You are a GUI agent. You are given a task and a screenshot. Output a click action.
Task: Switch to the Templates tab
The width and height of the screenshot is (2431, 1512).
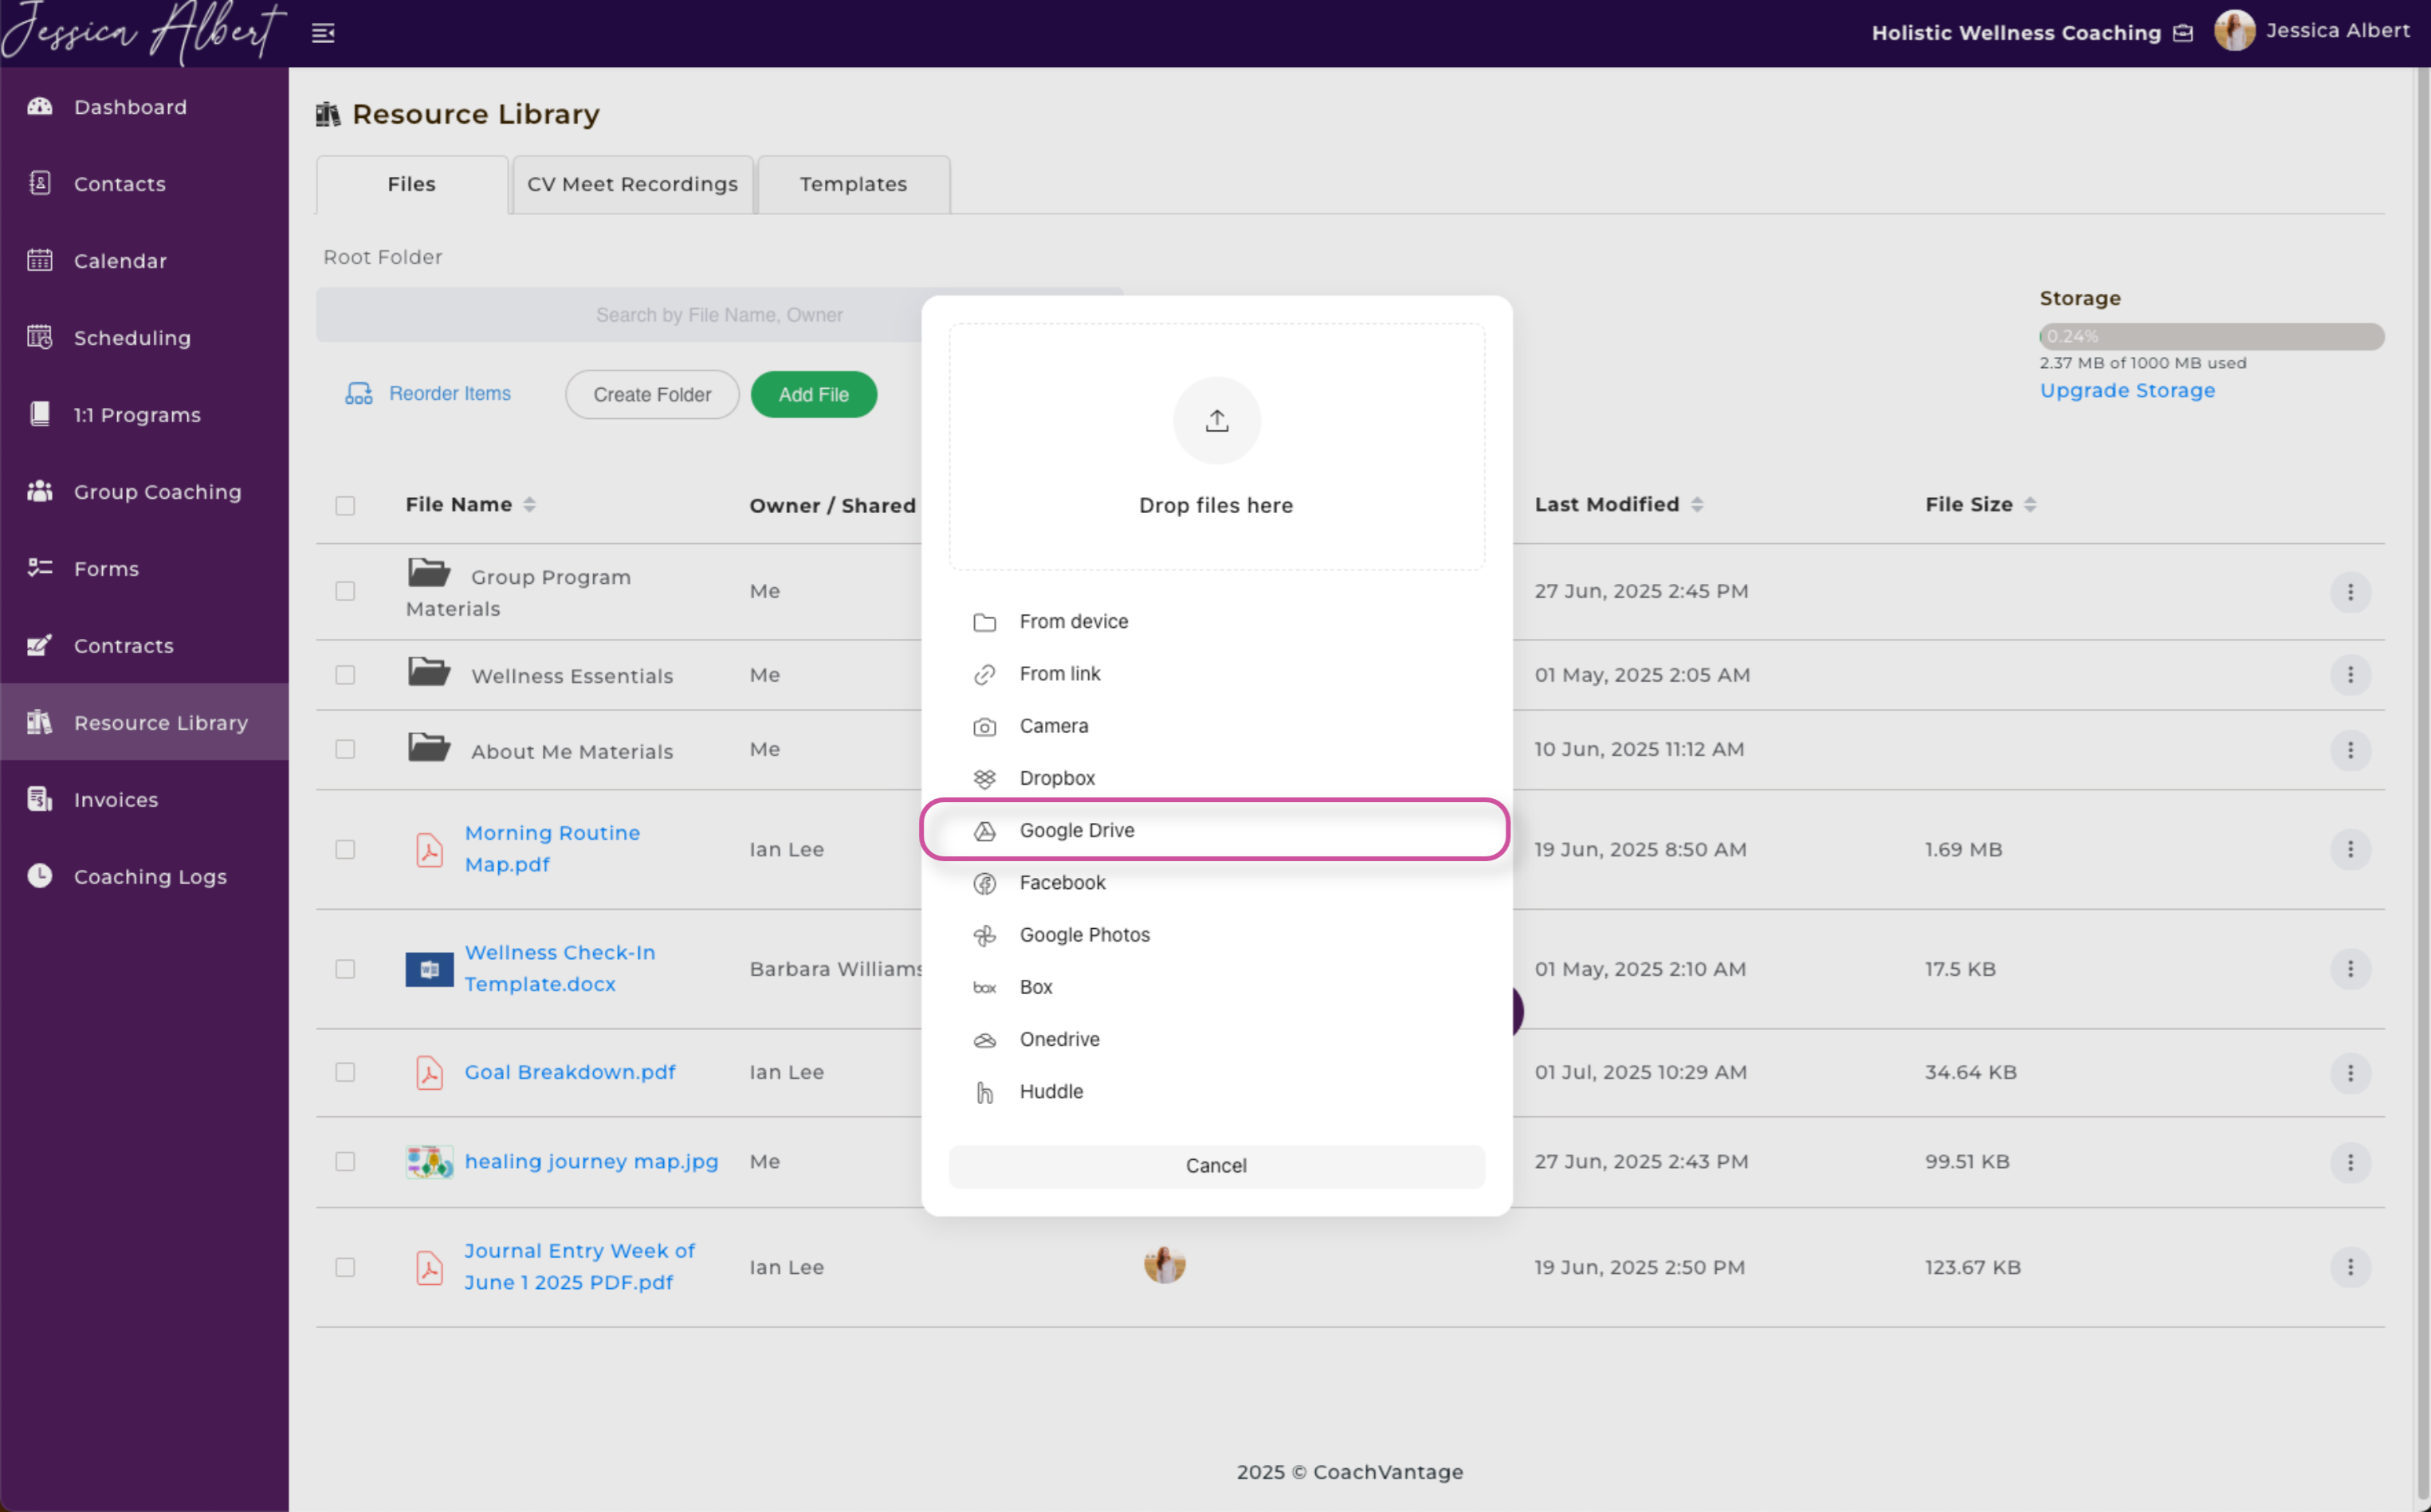[x=852, y=184]
